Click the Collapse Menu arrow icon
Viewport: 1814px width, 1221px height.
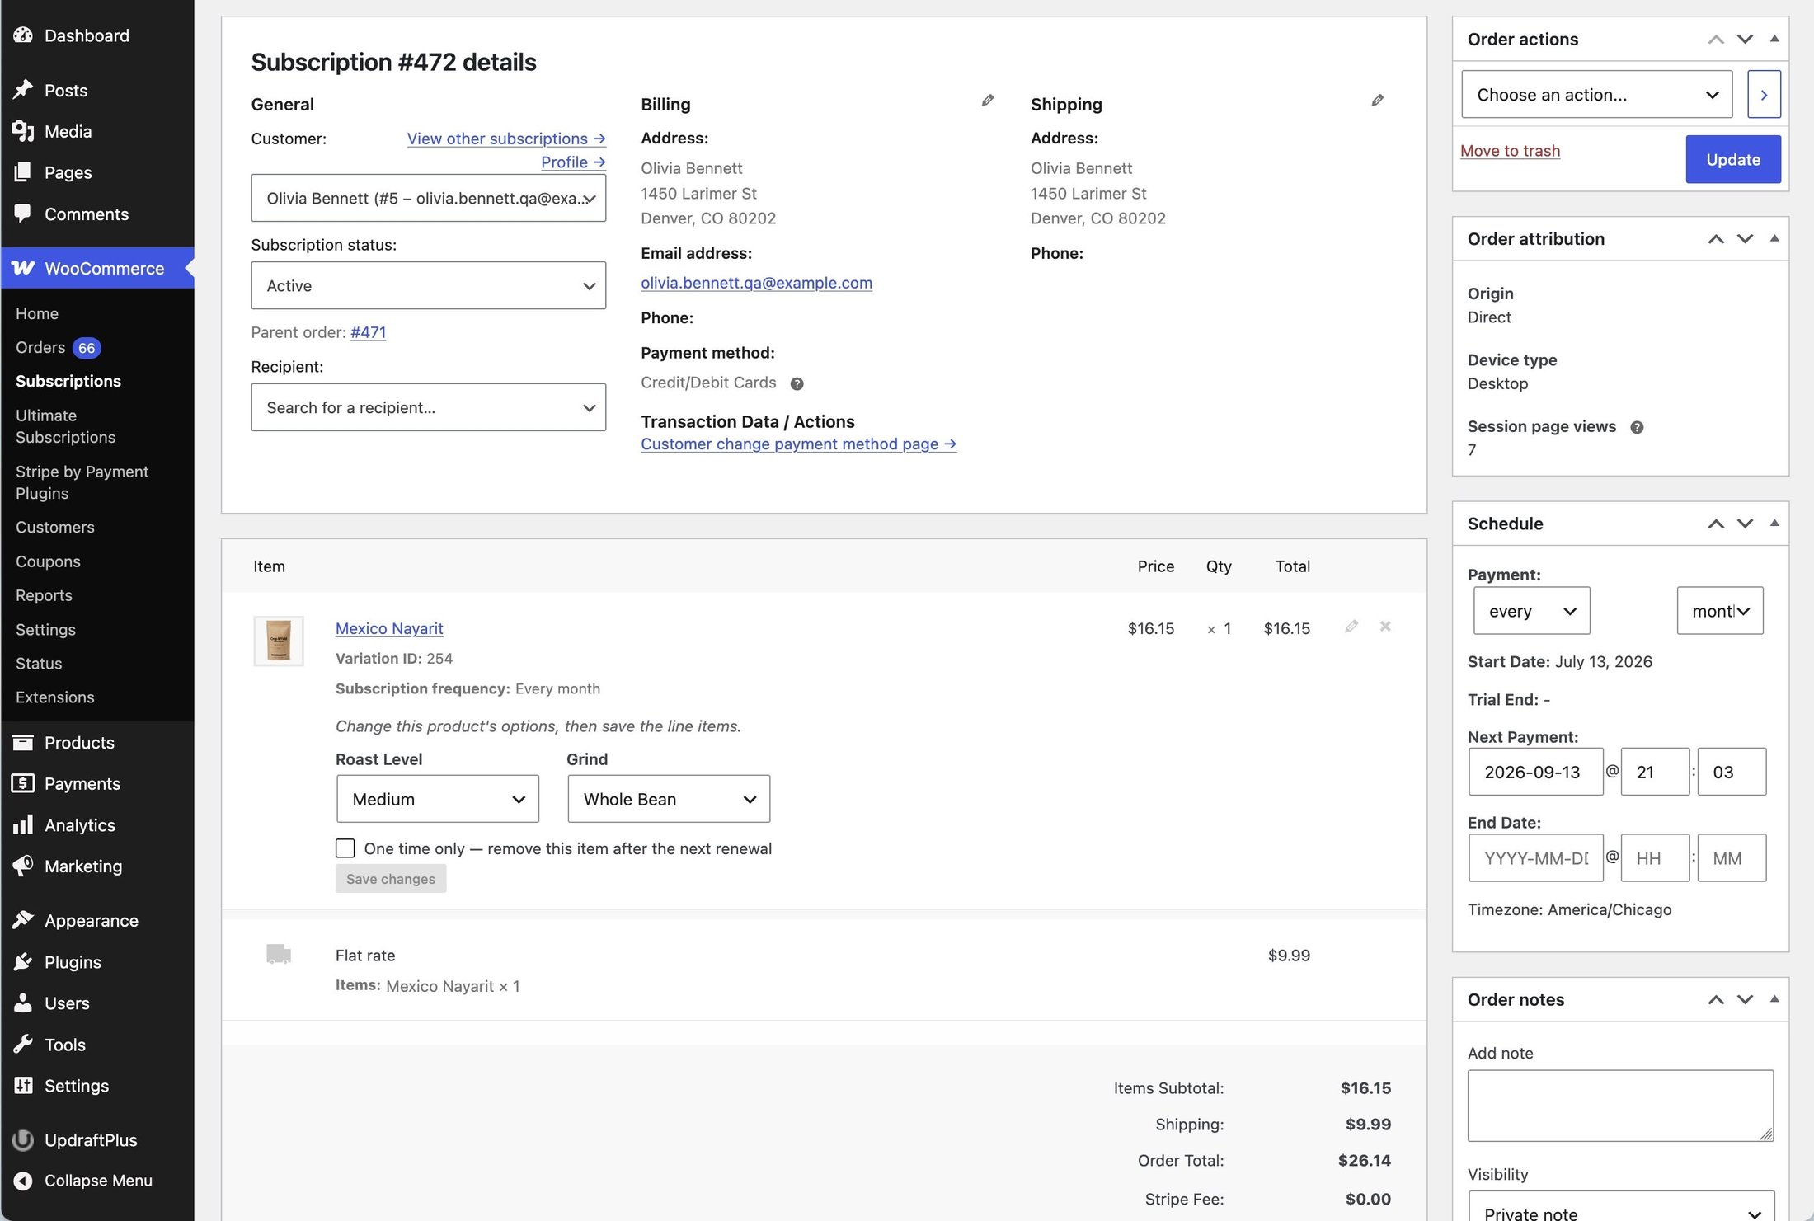[23, 1181]
